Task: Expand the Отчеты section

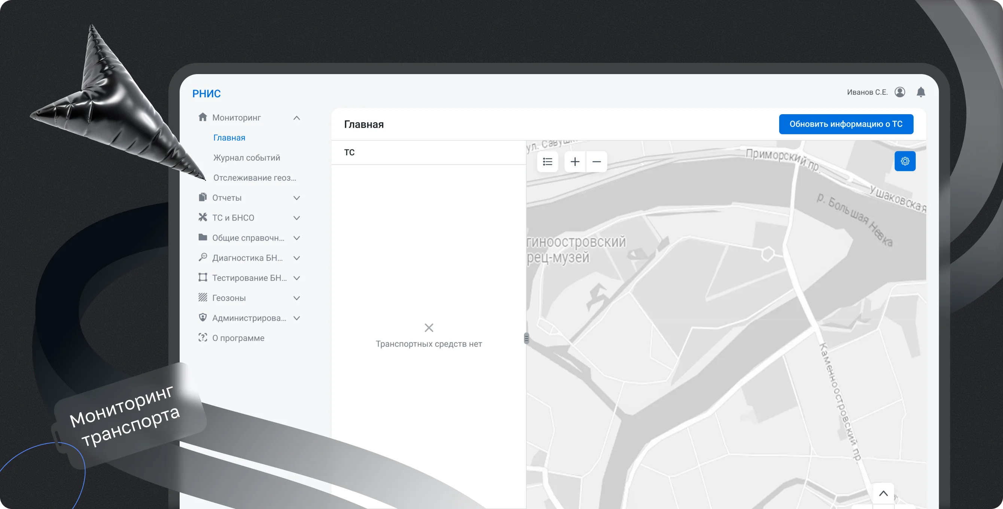Action: (x=297, y=198)
